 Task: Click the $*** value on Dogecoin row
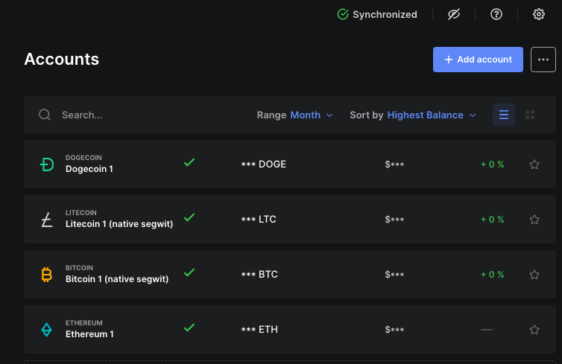(x=394, y=165)
